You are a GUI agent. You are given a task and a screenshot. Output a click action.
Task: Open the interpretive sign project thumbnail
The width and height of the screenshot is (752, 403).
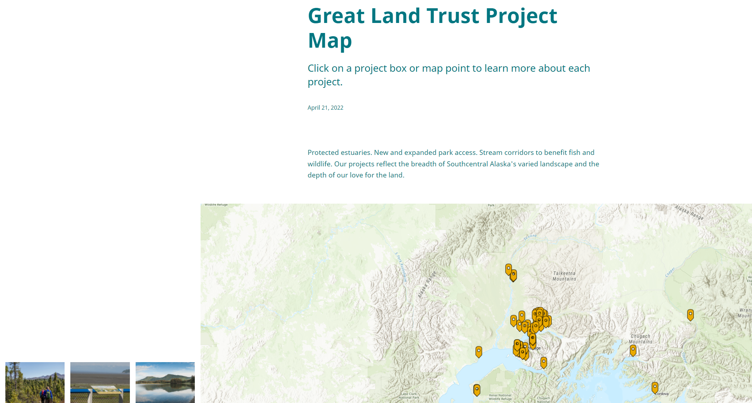pos(100,382)
